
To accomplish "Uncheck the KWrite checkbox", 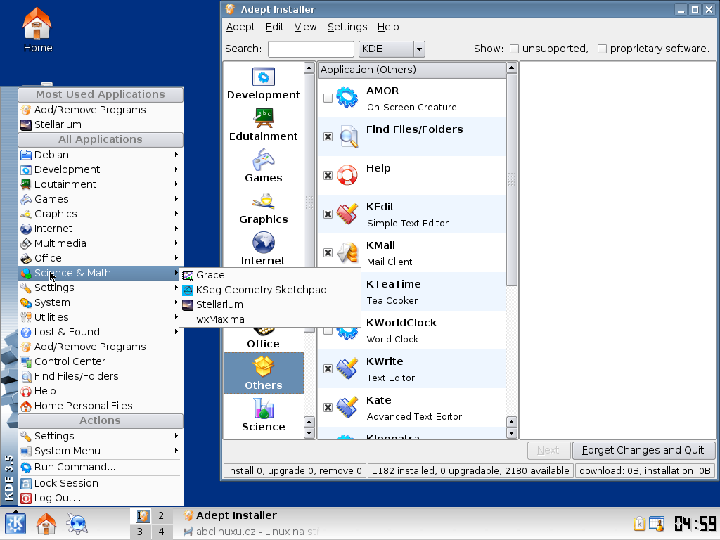I will 328,368.
